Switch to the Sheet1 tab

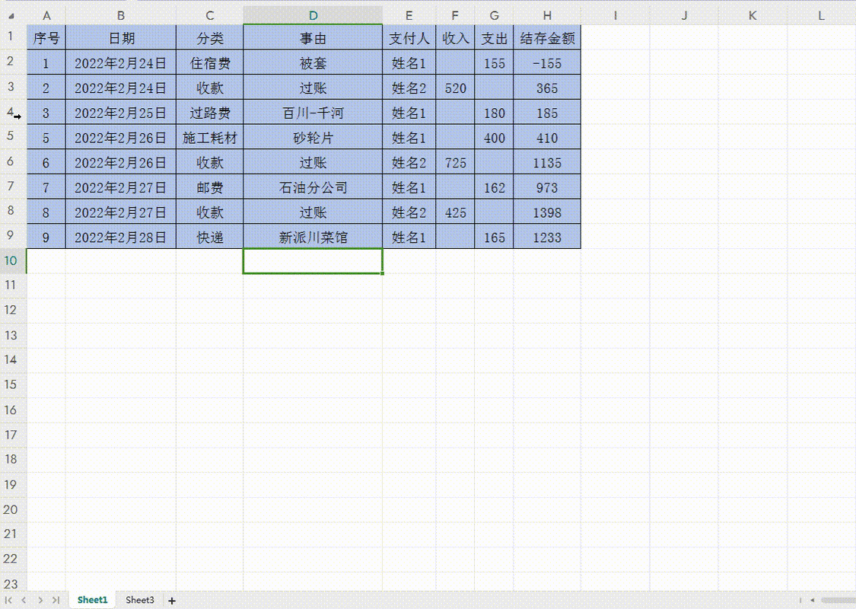(91, 600)
